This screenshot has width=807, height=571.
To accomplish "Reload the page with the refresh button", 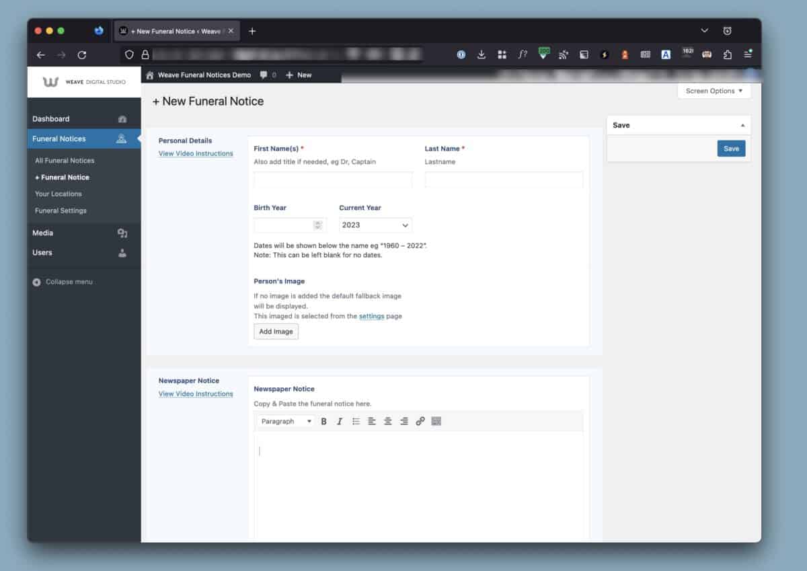I will click(82, 55).
